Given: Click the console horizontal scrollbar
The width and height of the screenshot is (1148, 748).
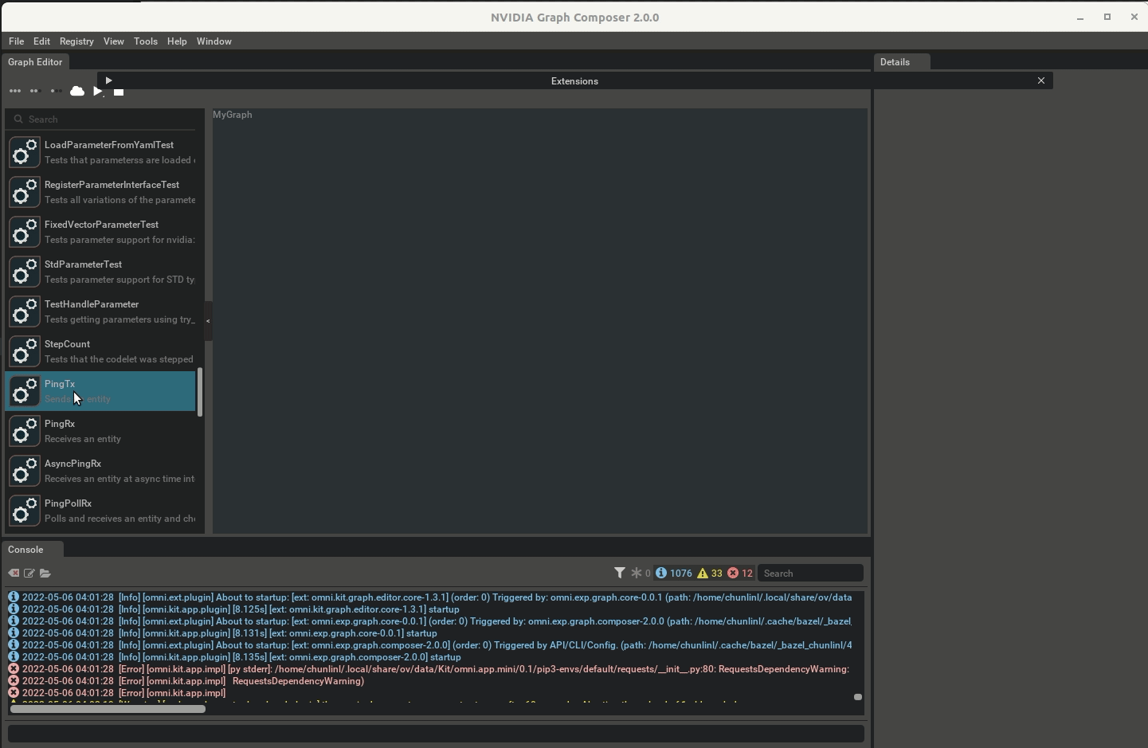Looking at the screenshot, I should [108, 709].
